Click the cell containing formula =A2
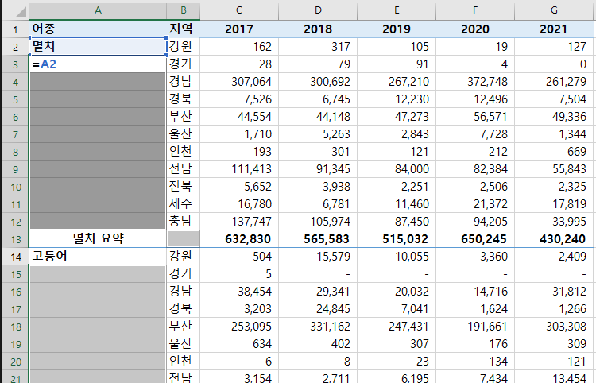Viewport: 596px width, 383px height. [x=98, y=64]
